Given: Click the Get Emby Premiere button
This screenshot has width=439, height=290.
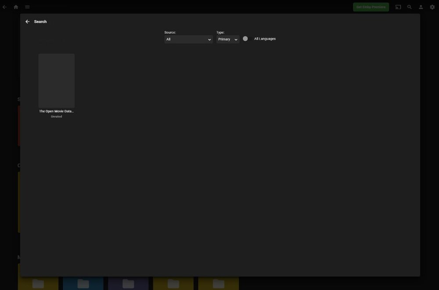Looking at the screenshot, I should [371, 7].
